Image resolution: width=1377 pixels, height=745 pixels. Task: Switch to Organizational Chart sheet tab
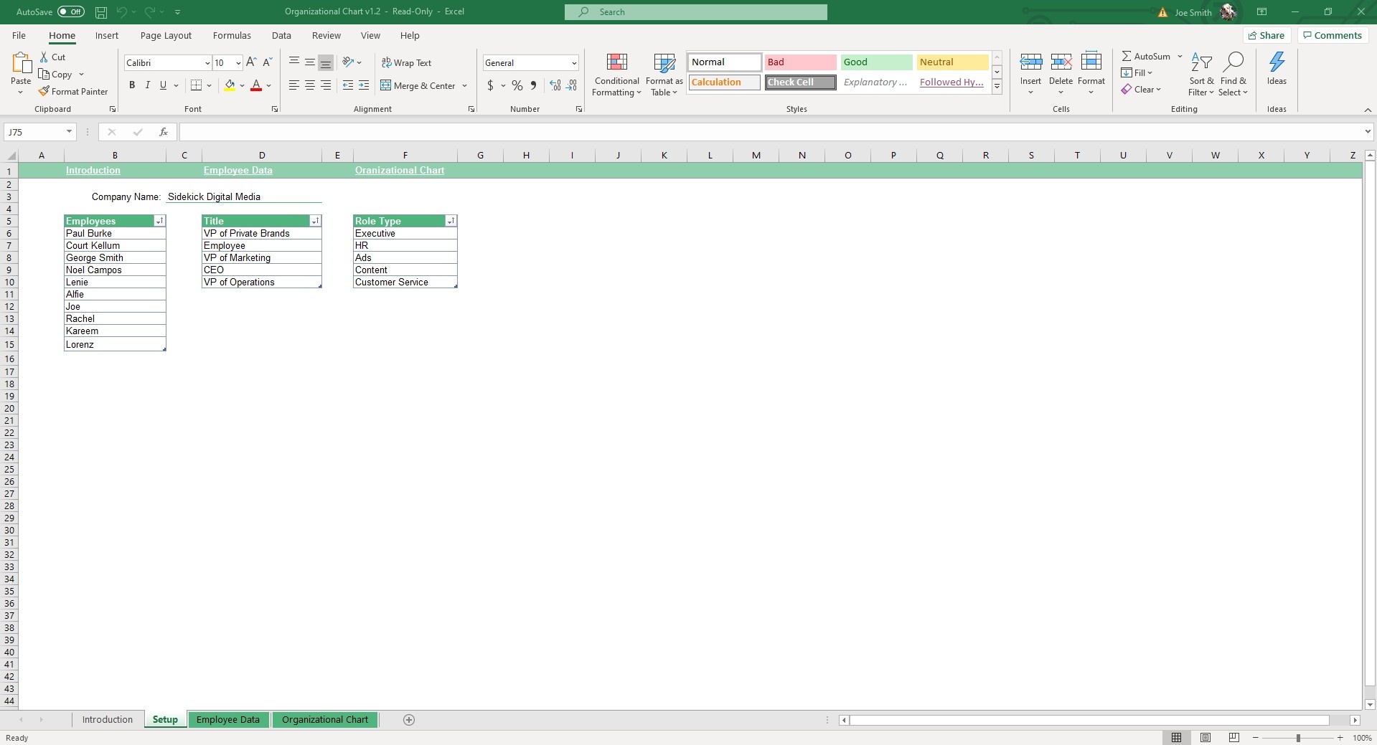tap(325, 720)
